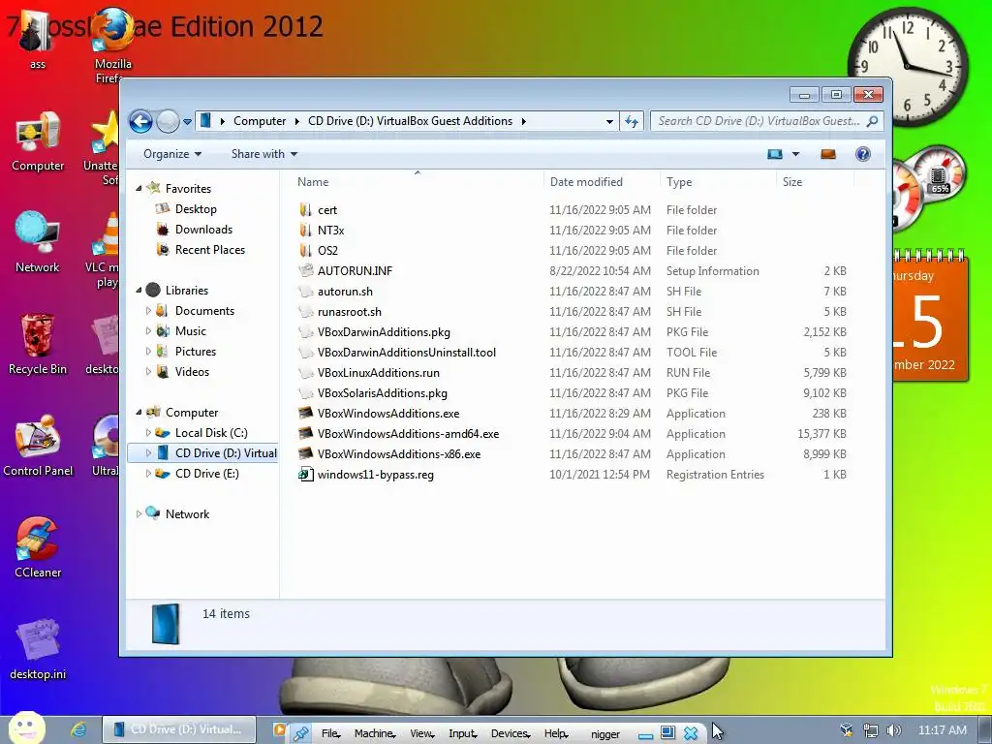Sort files by the Name column
This screenshot has height=744, width=992.
click(417, 181)
